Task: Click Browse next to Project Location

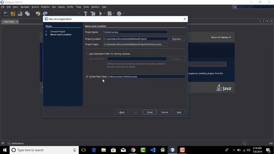Action: coord(177,39)
